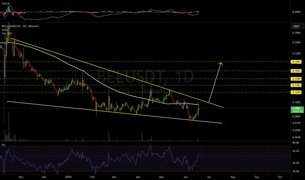Image resolution: width=305 pixels, height=180 pixels.
Task: Click the 0.2200 price axis value
Action: (296, 54)
